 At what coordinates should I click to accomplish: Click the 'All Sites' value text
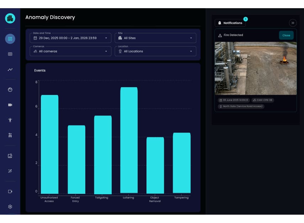coord(130,38)
